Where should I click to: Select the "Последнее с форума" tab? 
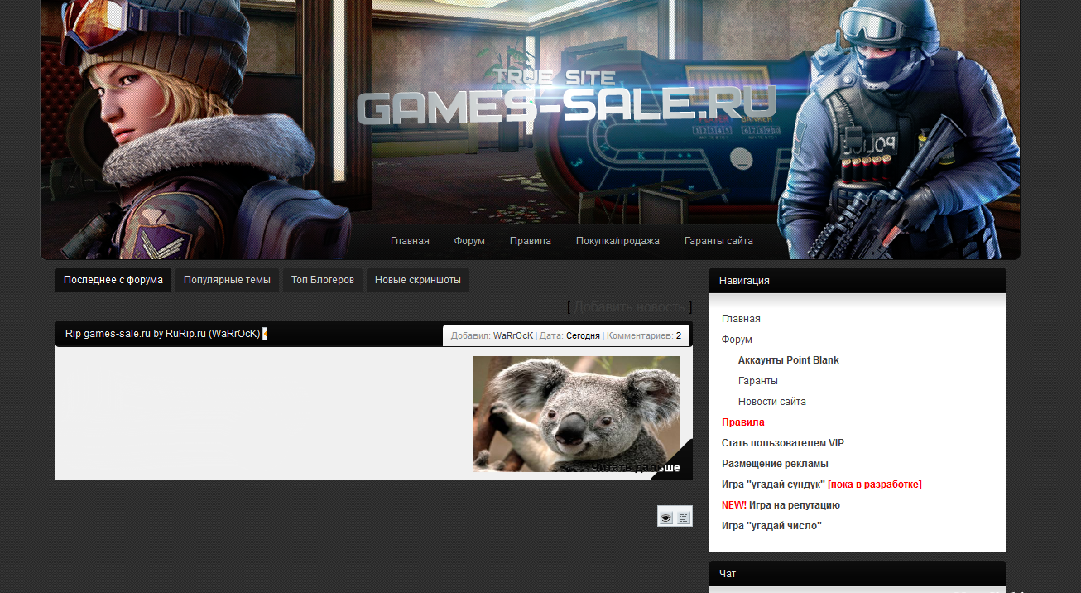[113, 280]
